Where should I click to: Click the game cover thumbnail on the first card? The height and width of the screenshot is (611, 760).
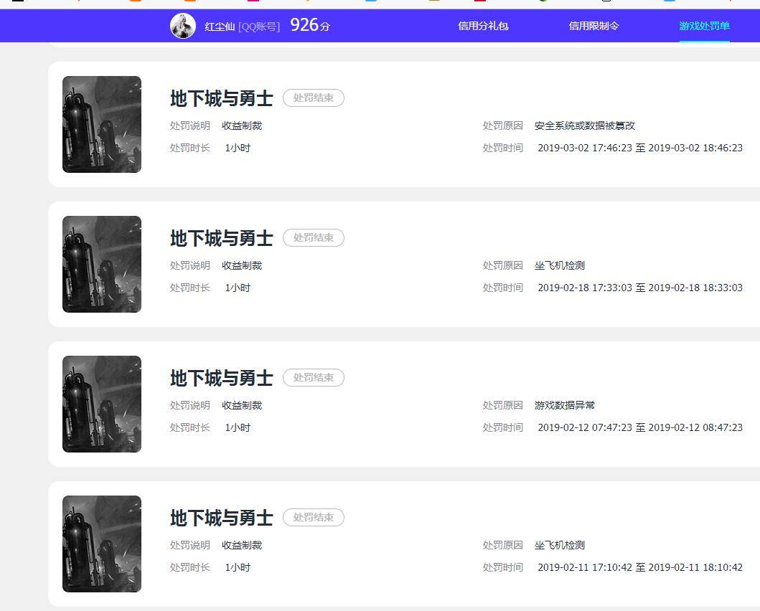(x=101, y=123)
